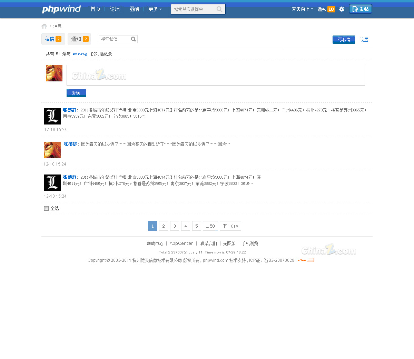This screenshot has width=414, height=359.
Task: Open the 天天向上 user dropdown
Action: pos(302,9)
